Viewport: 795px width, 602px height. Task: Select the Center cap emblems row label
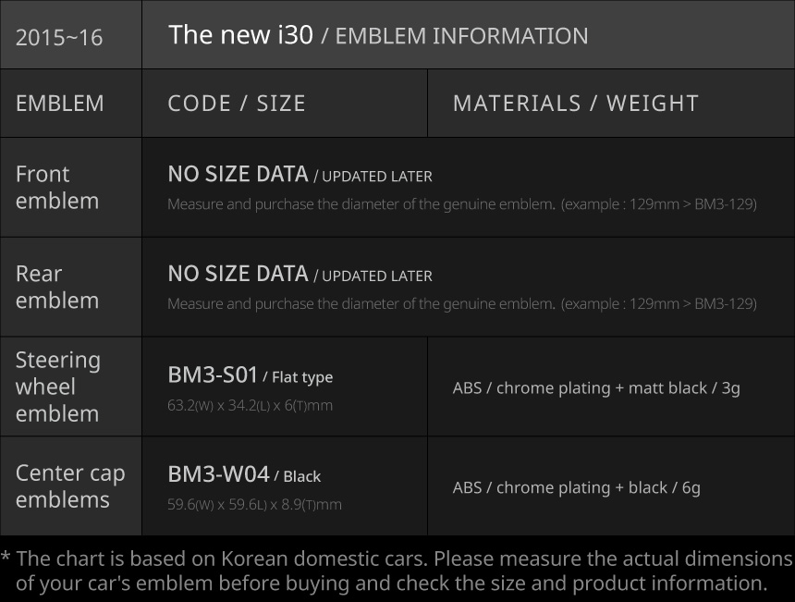[x=70, y=485]
